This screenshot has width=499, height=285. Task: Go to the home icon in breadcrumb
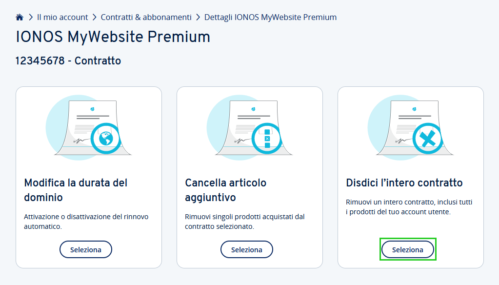pyautogui.click(x=20, y=17)
